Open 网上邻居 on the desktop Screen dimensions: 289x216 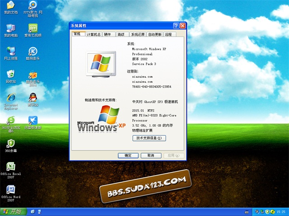[10, 51]
